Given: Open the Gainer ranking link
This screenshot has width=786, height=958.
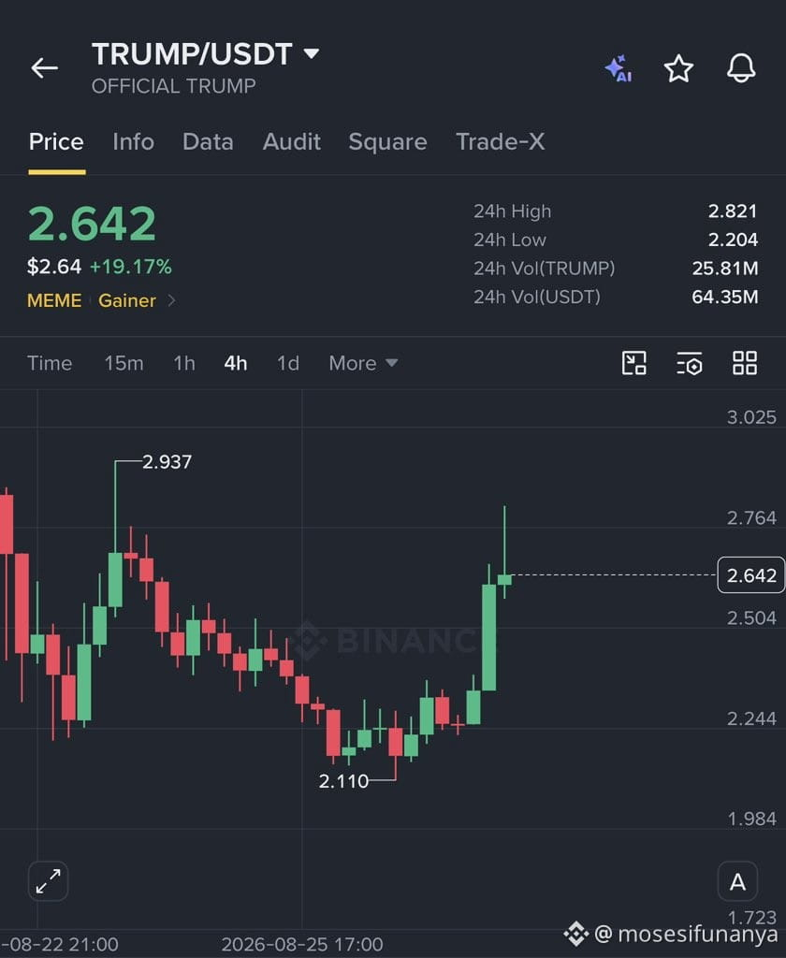Looking at the screenshot, I should coord(127,300).
